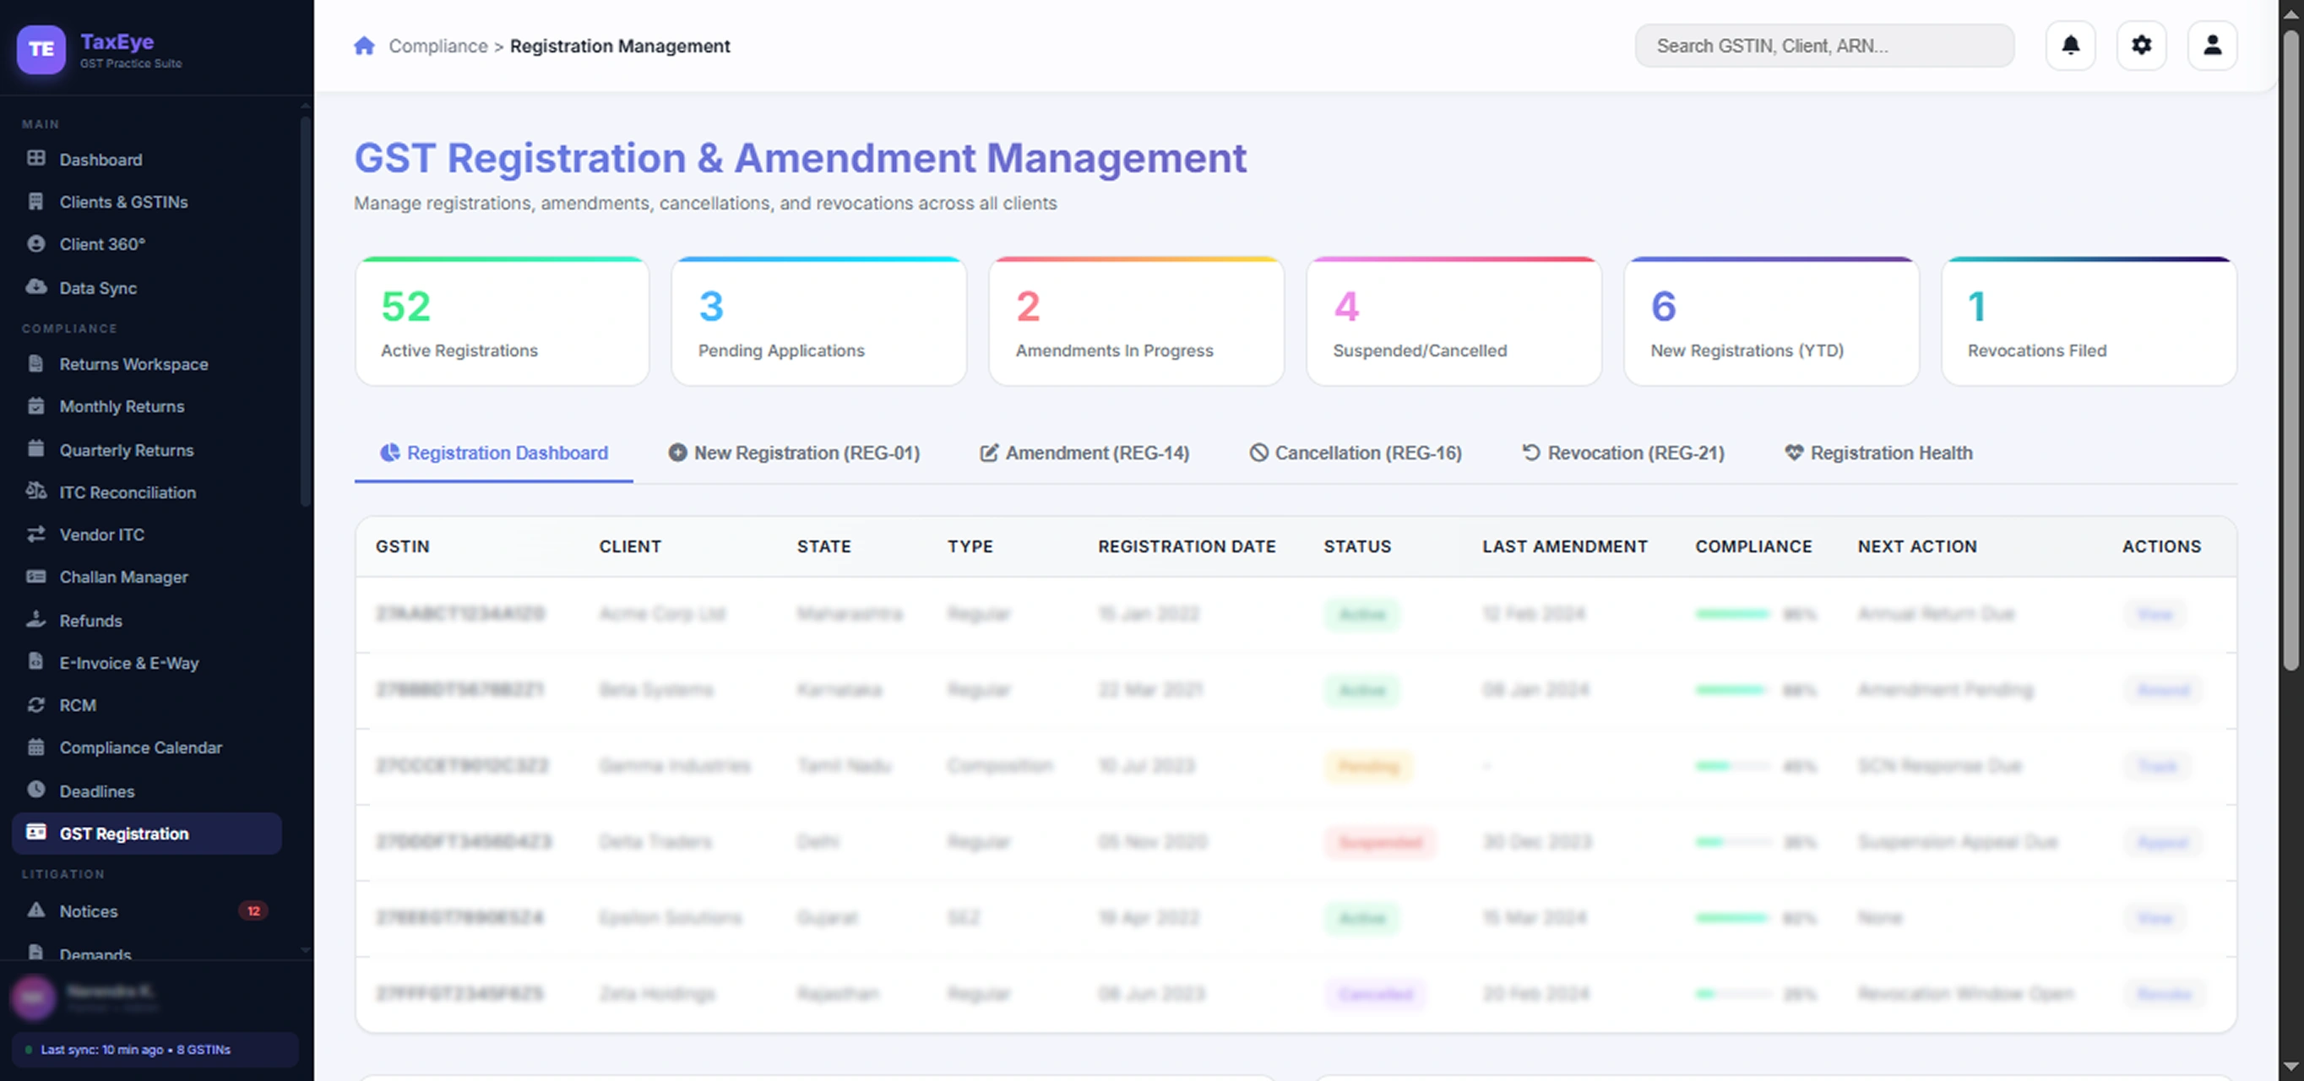Open Notices with the 12 badge
The height and width of the screenshot is (1081, 2304).
pyautogui.click(x=89, y=911)
